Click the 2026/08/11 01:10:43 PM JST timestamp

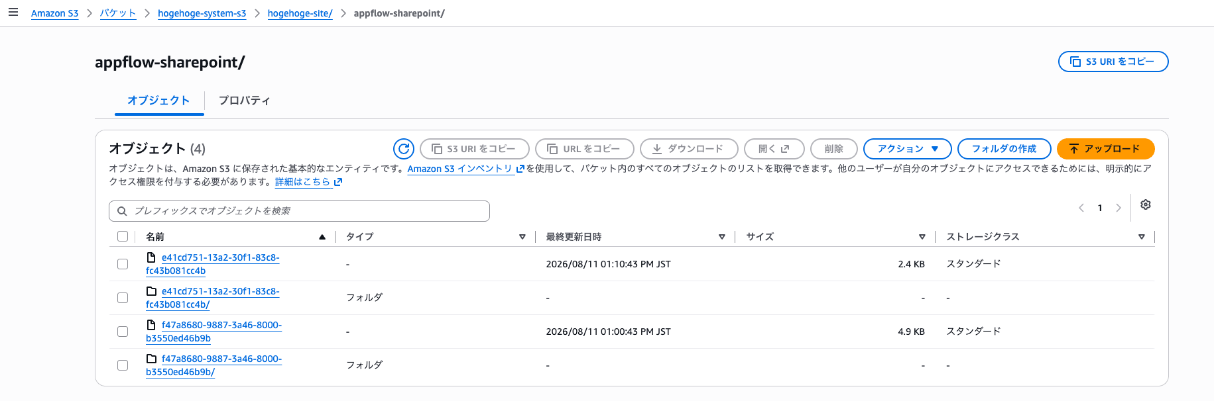pos(608,264)
